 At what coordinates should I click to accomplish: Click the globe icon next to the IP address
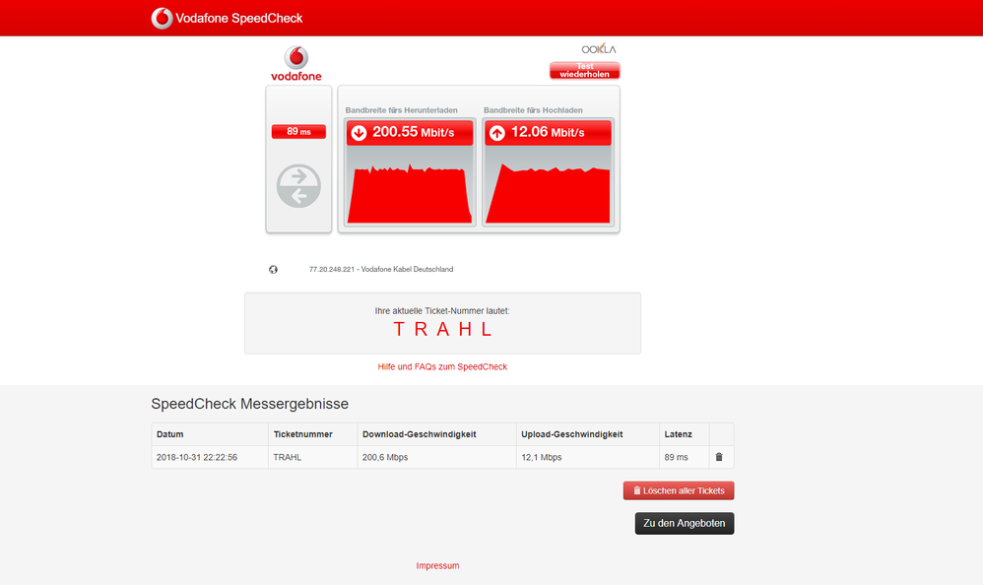(274, 270)
